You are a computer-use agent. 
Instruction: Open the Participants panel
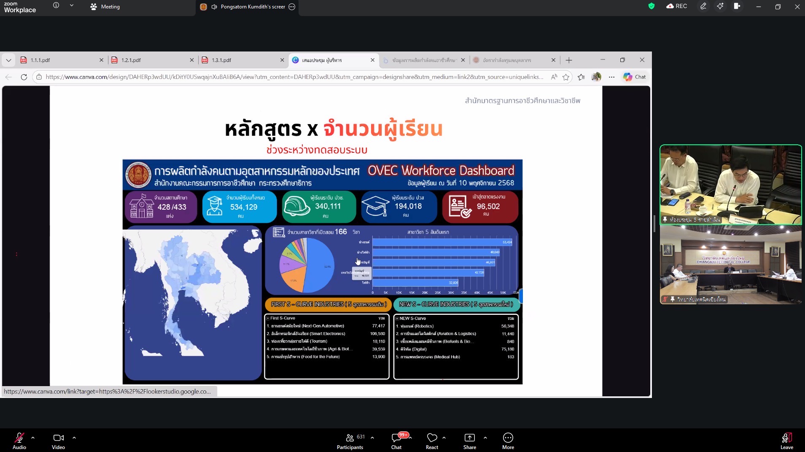click(350, 440)
